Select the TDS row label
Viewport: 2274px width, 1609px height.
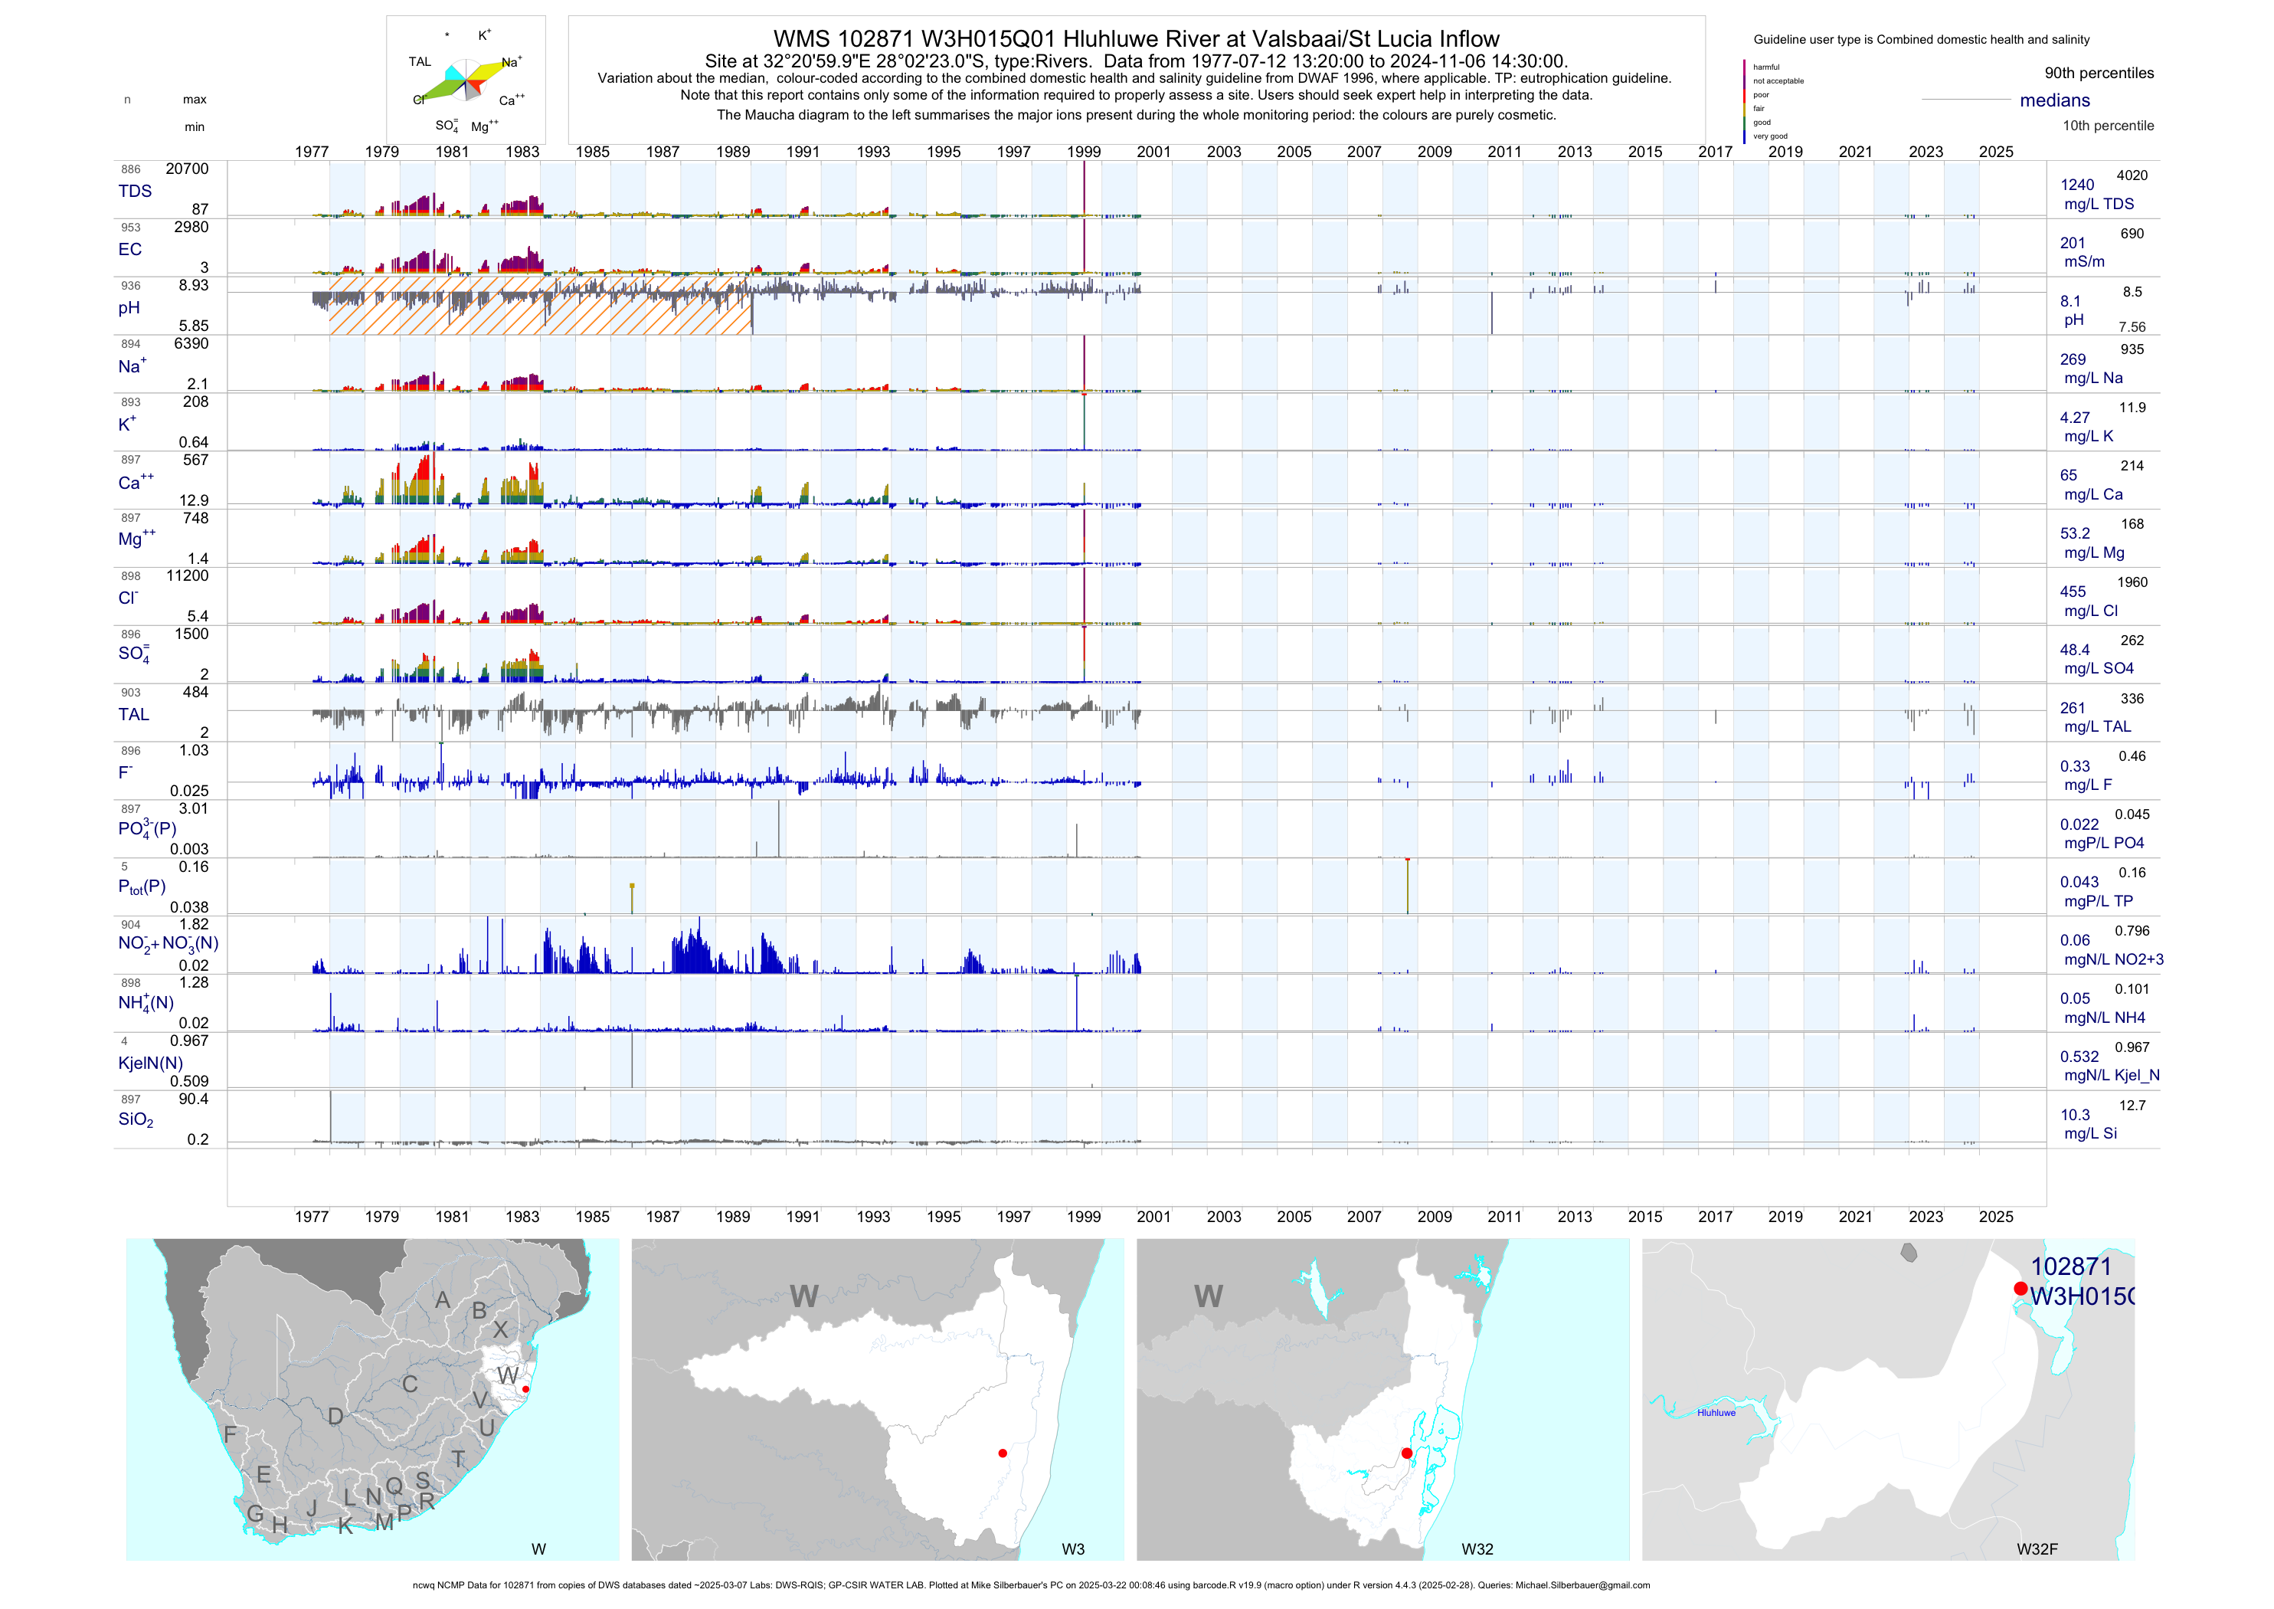(x=135, y=192)
